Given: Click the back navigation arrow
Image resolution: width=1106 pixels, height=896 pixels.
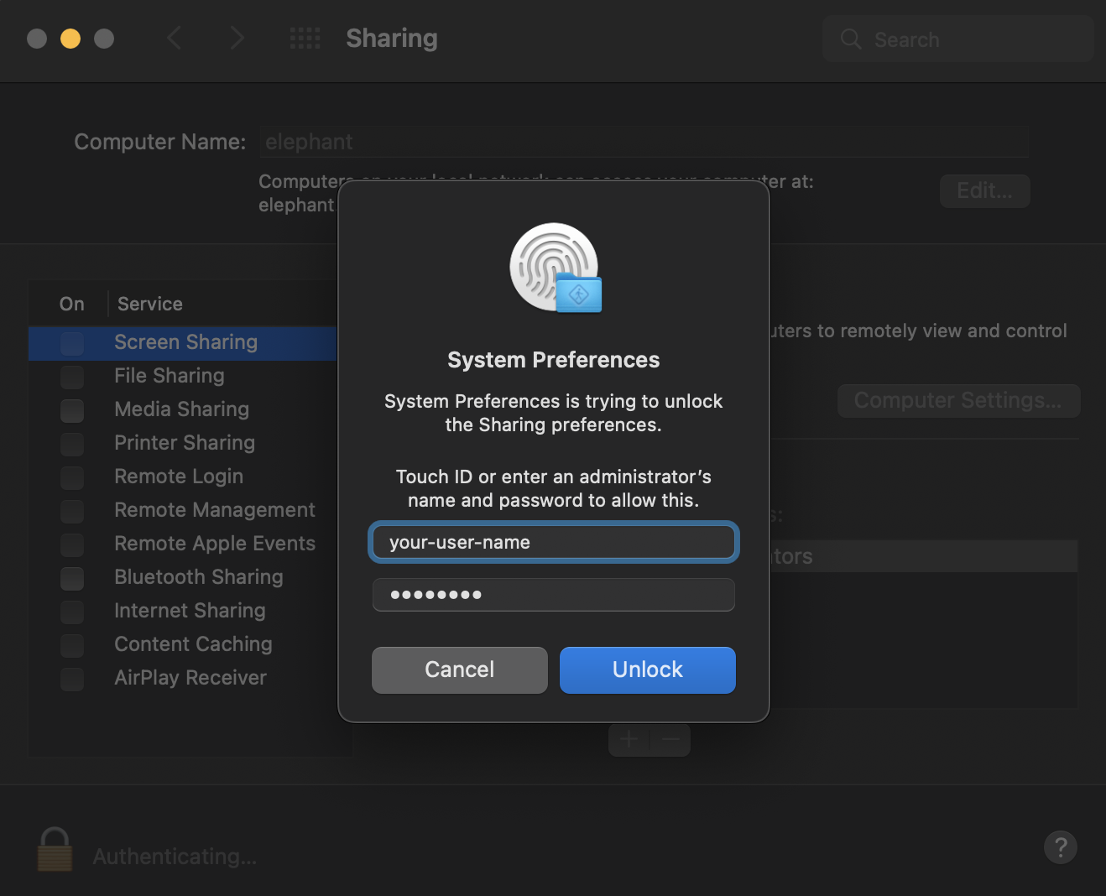Looking at the screenshot, I should (x=174, y=38).
